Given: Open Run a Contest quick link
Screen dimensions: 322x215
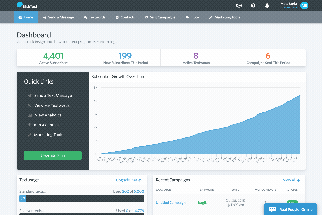Looking at the screenshot, I should pyautogui.click(x=46, y=125).
